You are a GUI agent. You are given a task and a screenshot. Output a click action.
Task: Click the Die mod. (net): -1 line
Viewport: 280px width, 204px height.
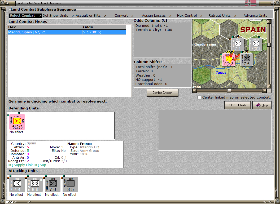click(152, 25)
